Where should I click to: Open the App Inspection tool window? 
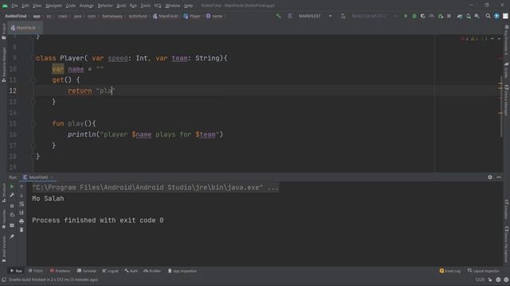182,271
